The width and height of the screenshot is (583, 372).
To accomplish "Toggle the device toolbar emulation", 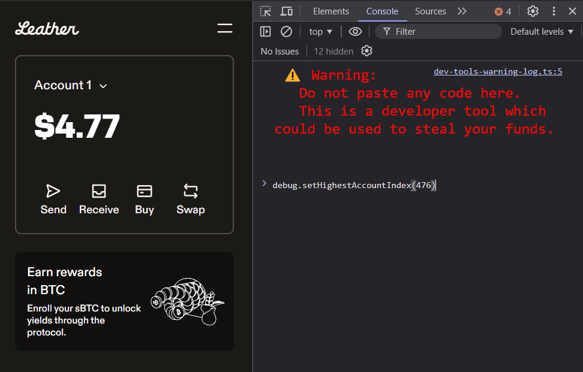I will tap(287, 11).
